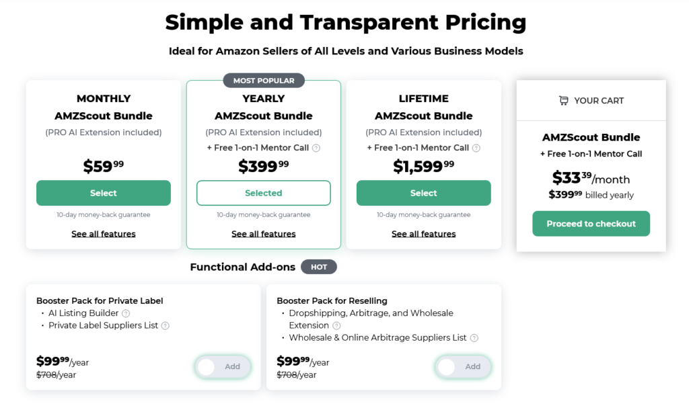Select the Monthly AMZScout Bundle
The image size is (689, 412).
(x=103, y=193)
